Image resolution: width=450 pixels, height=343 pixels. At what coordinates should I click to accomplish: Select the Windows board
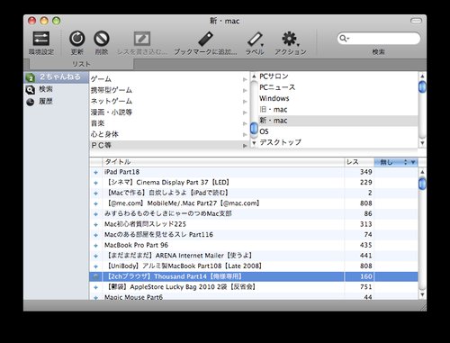pyautogui.click(x=338, y=98)
